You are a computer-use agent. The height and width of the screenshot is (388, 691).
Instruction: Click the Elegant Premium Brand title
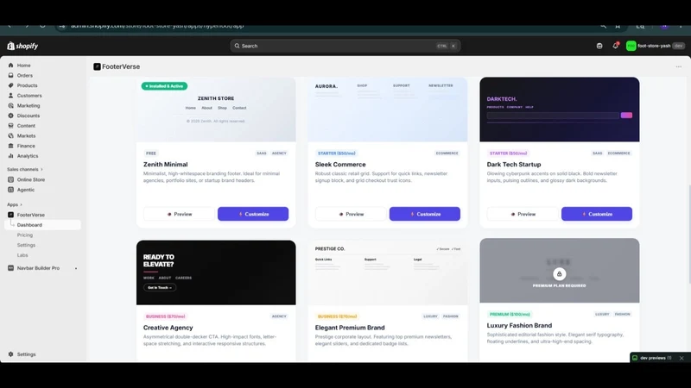350,328
